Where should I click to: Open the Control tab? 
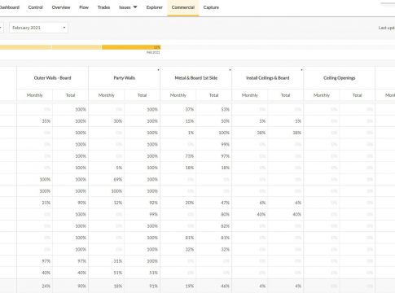point(36,7)
